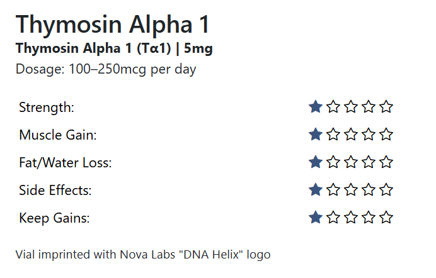Set Strength rating to five stars
This screenshot has height=278, width=436.
click(386, 107)
